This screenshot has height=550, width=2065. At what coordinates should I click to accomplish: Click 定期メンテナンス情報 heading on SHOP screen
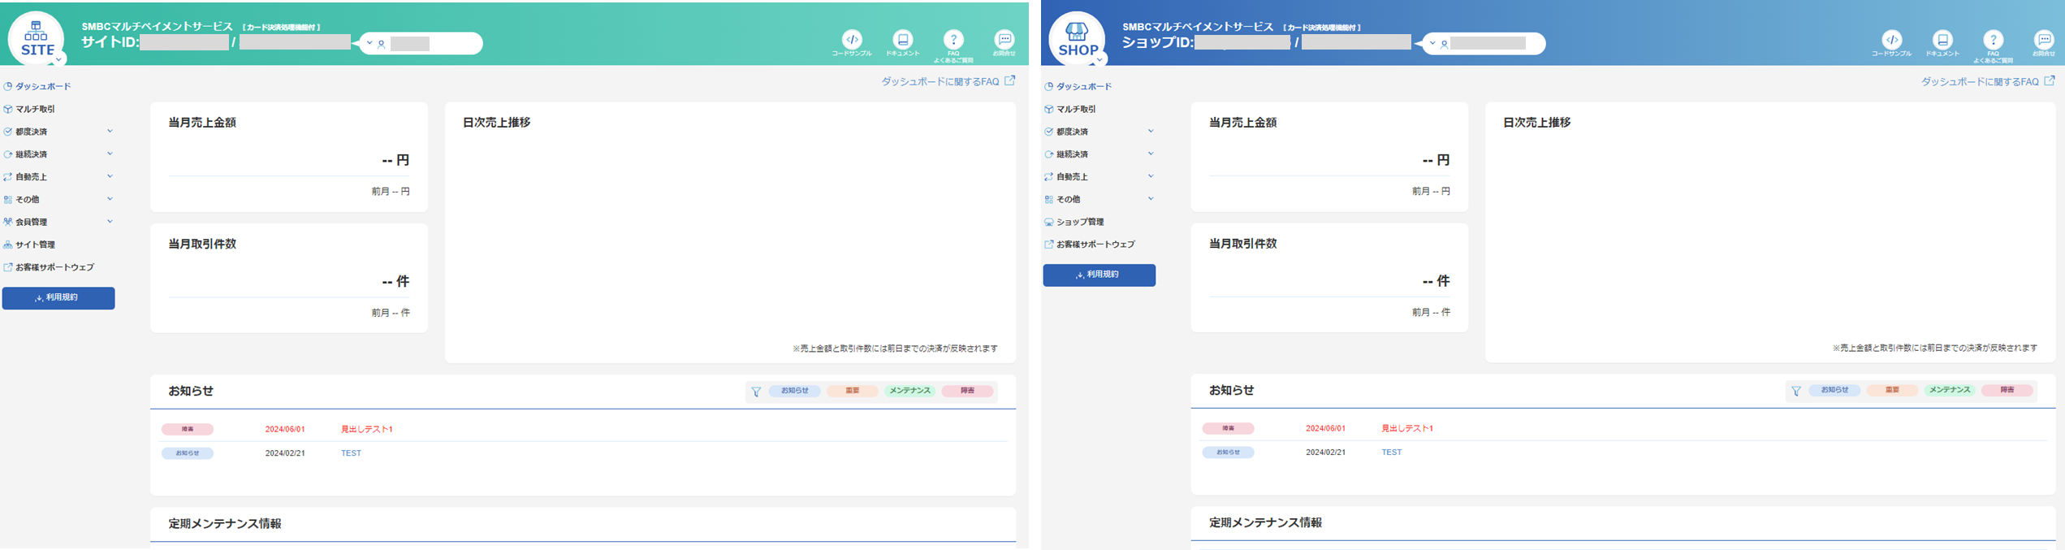pos(1266,523)
